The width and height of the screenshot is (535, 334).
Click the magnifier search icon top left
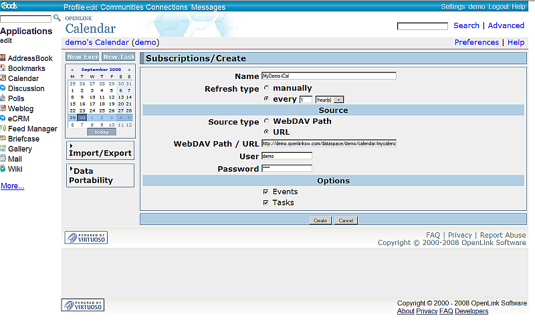pyautogui.click(x=57, y=18)
